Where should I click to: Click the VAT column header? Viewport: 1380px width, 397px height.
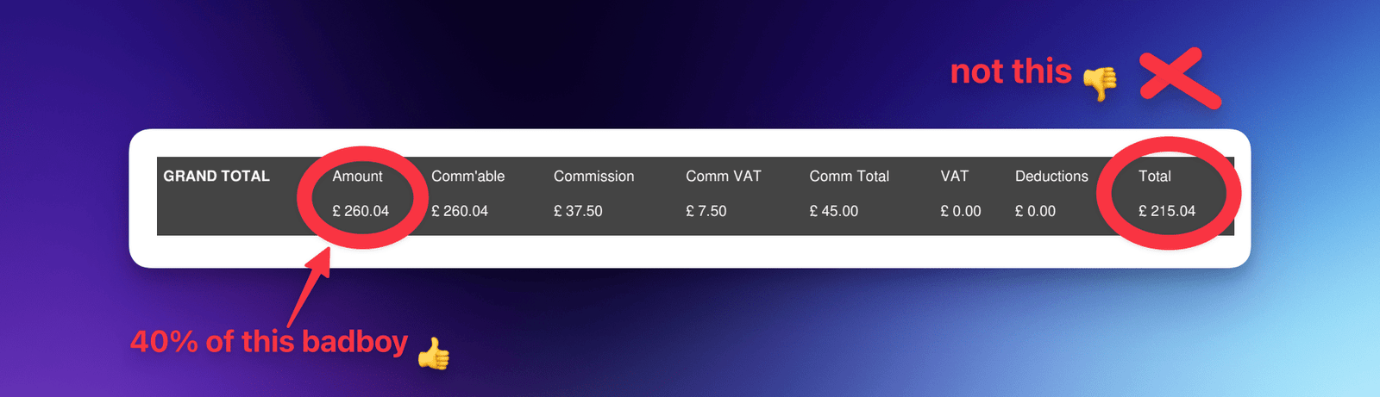[955, 176]
